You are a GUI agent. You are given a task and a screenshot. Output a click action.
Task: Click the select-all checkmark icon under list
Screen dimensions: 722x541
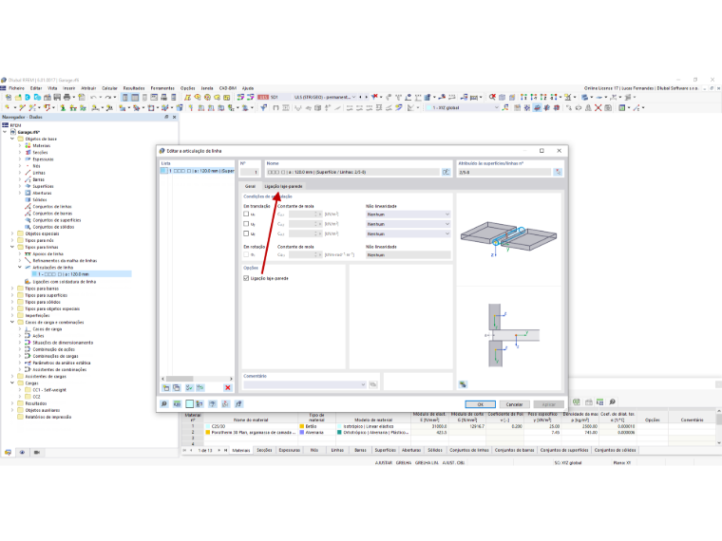coord(189,388)
